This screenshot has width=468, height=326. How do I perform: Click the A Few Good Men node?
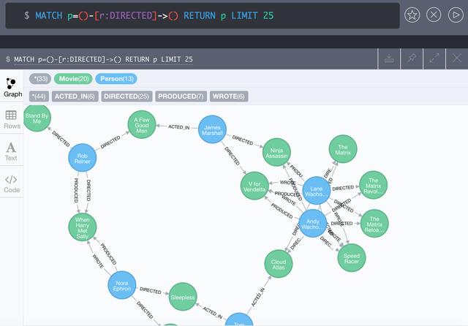pos(142,125)
